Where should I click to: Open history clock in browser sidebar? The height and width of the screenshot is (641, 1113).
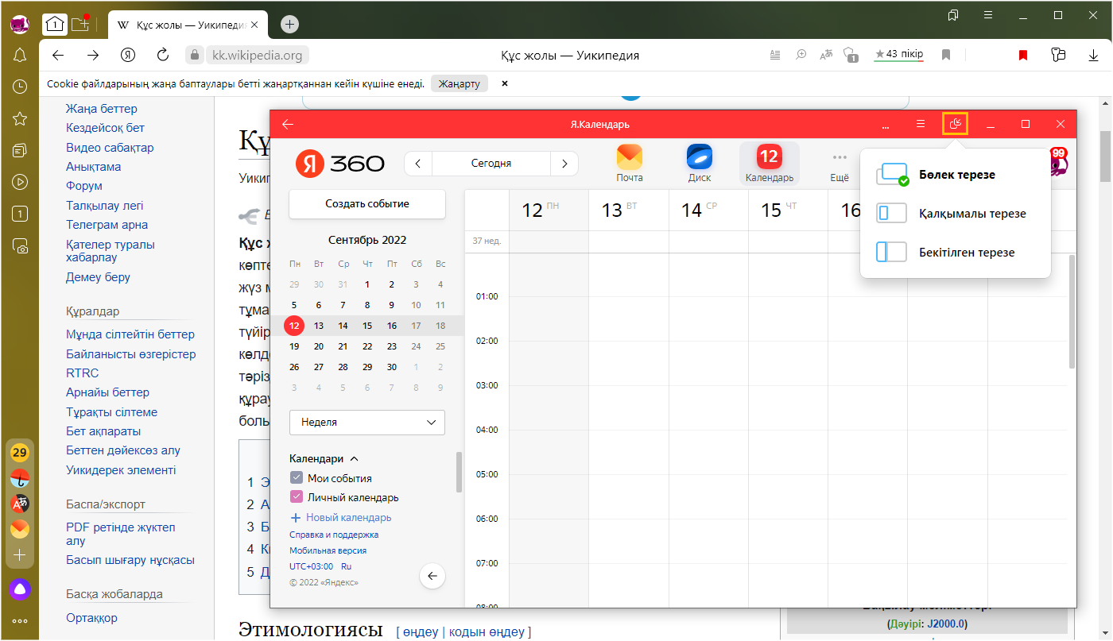pyautogui.click(x=20, y=87)
